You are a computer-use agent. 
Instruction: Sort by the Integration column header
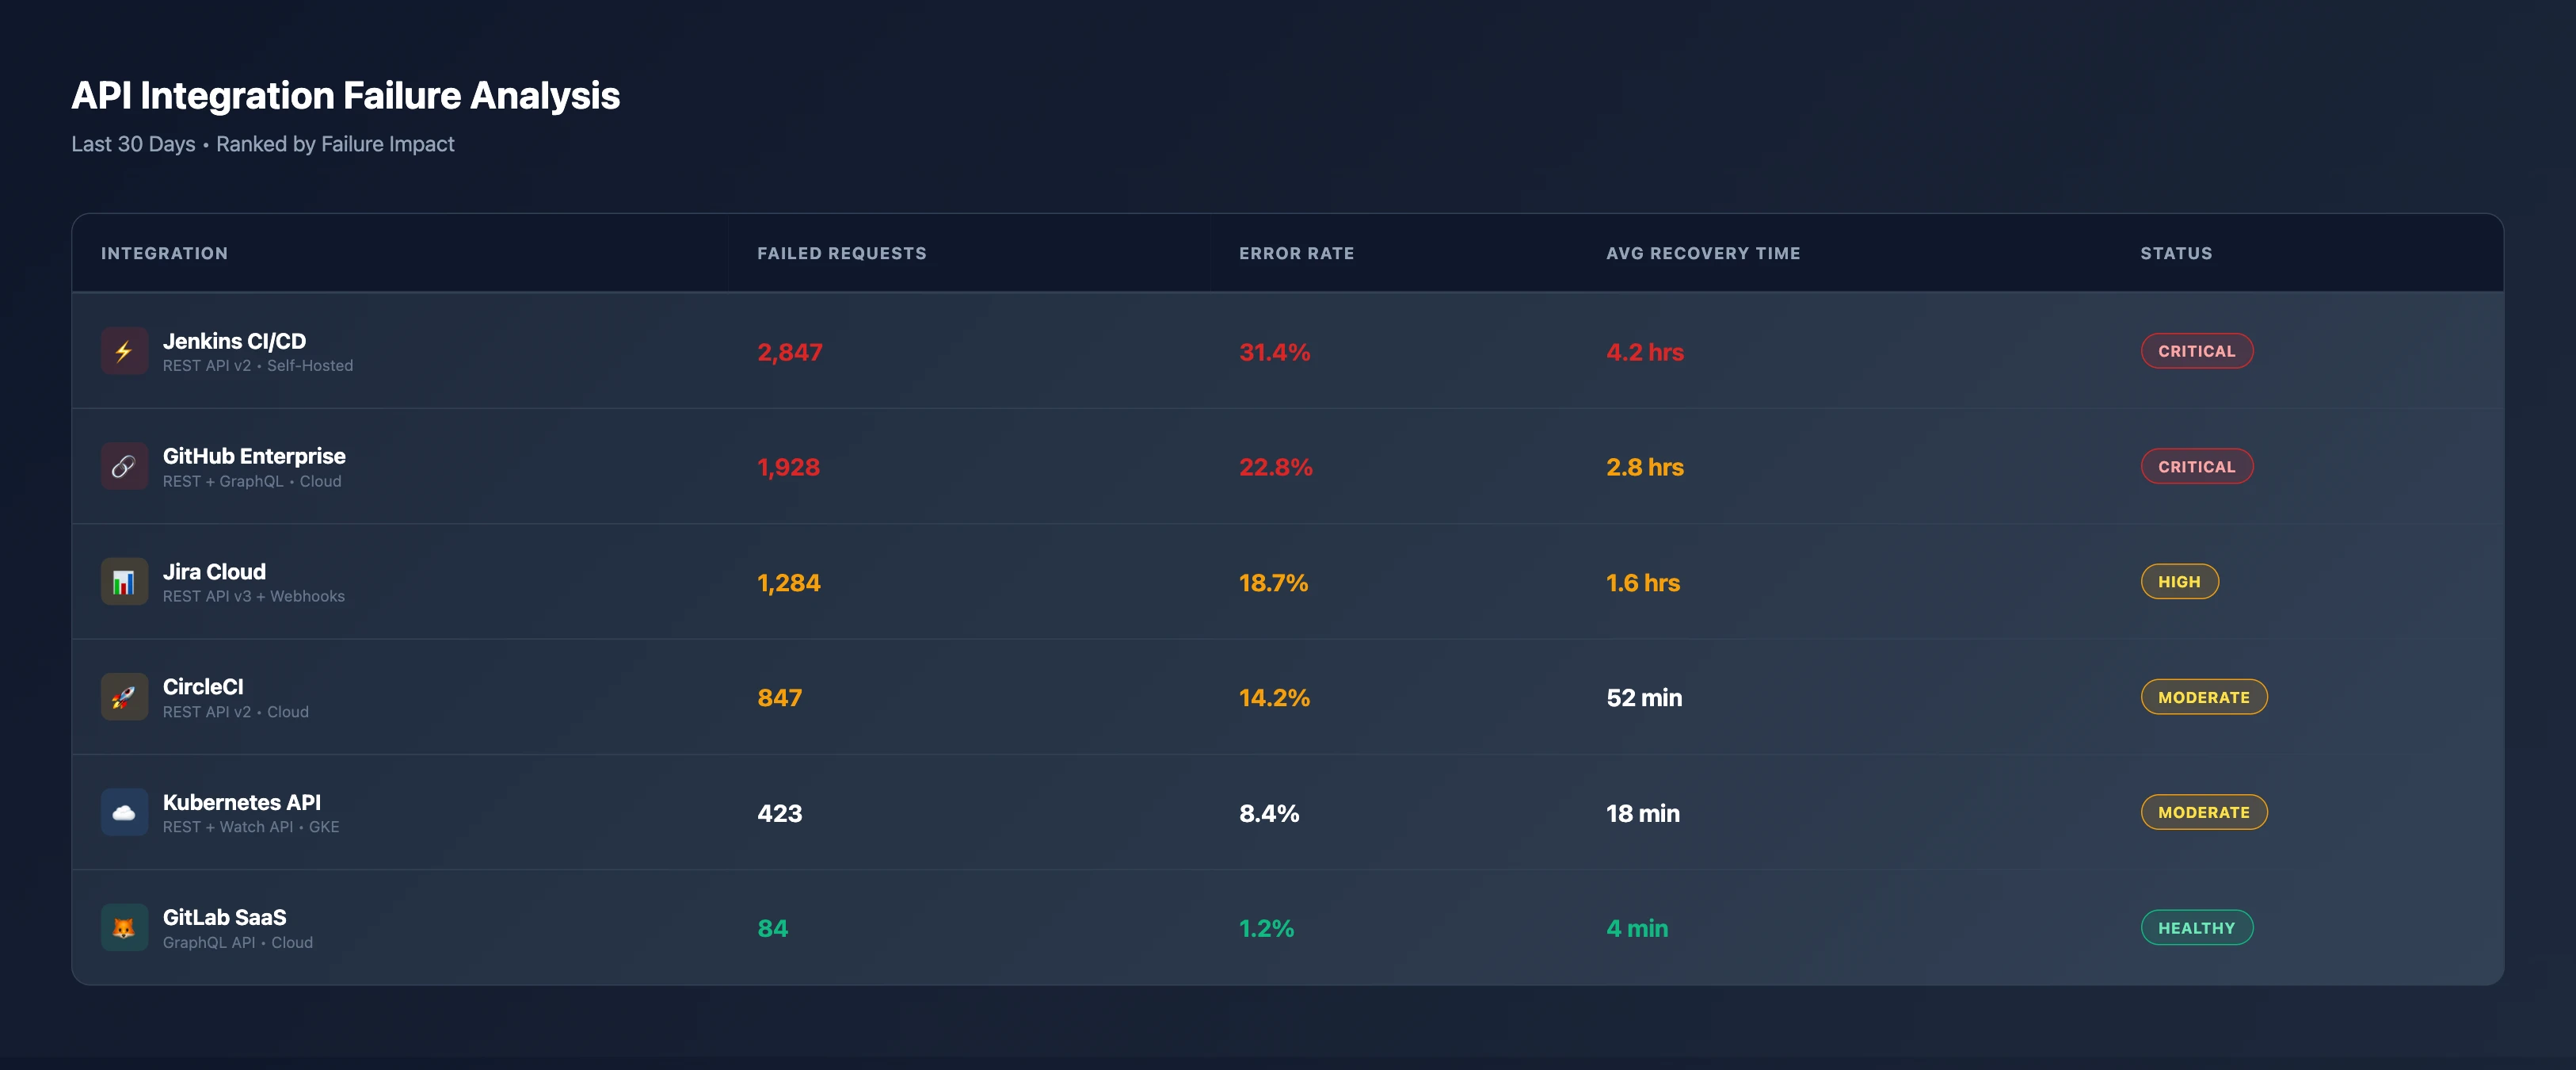pos(164,254)
